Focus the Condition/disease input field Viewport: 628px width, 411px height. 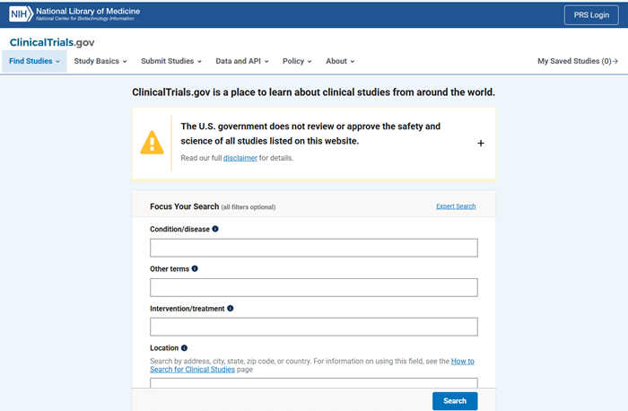(314, 248)
